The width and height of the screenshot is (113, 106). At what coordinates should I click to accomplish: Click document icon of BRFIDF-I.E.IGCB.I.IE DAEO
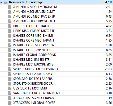[10, 26]
